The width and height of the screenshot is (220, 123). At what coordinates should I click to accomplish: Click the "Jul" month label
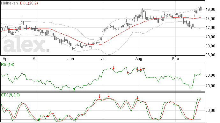(x=104, y=58)
